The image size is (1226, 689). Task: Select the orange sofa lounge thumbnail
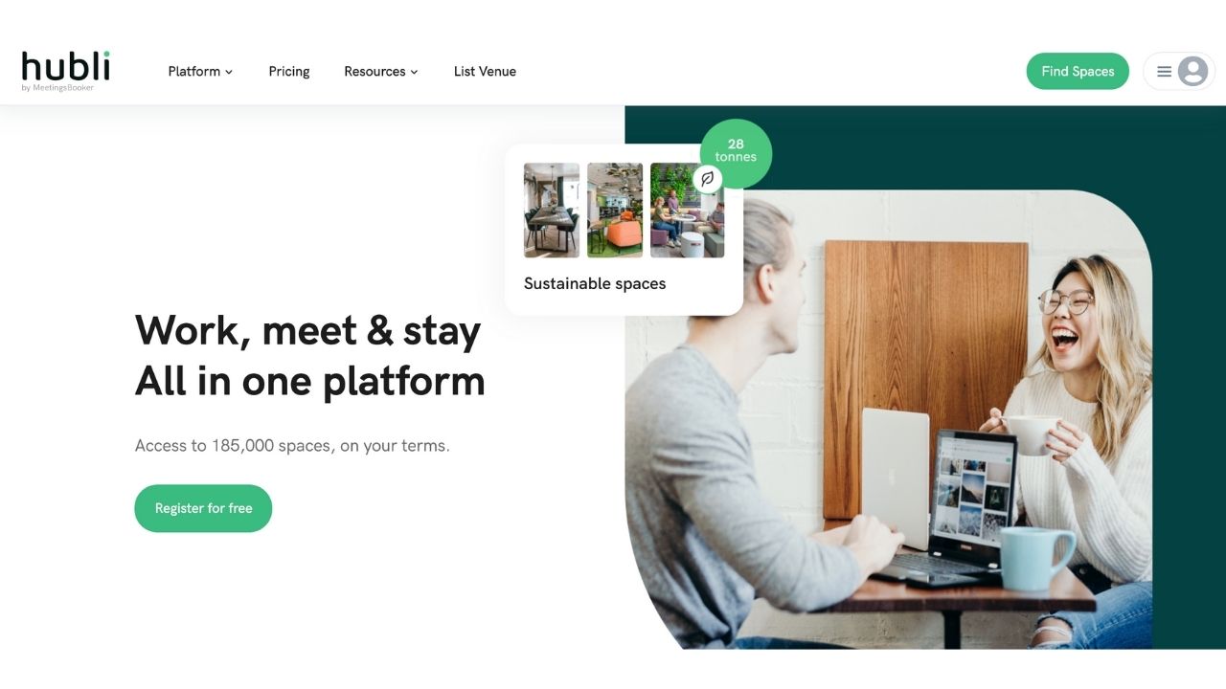615,211
